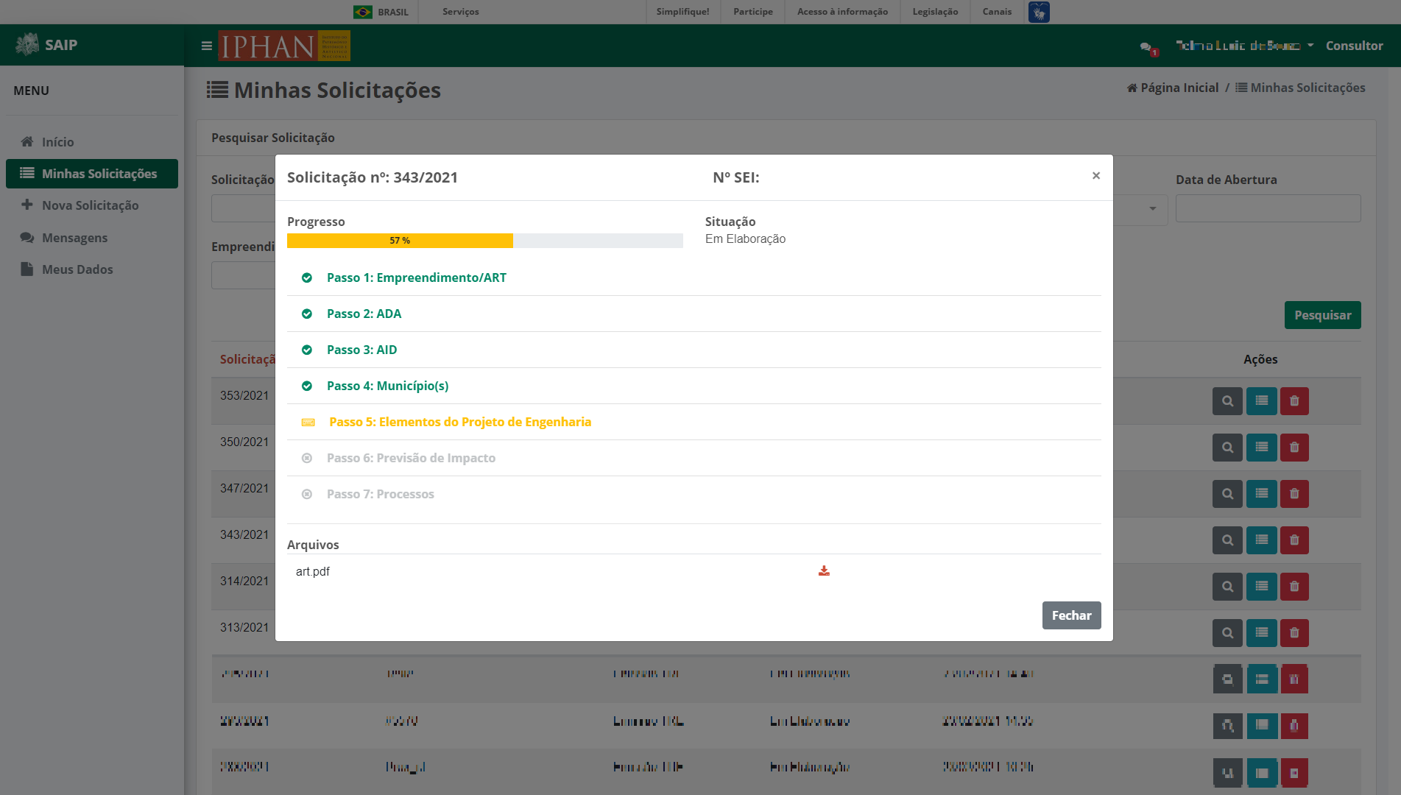
Task: Open Passo 5: Elementos do Projeto de Engenharia
Action: click(x=460, y=422)
